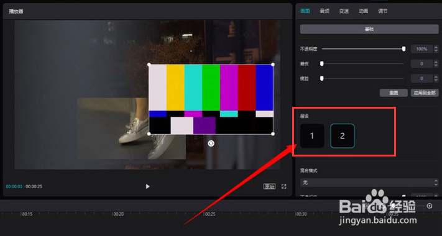Open the 变速 tab
442x236 pixels.
click(x=344, y=11)
